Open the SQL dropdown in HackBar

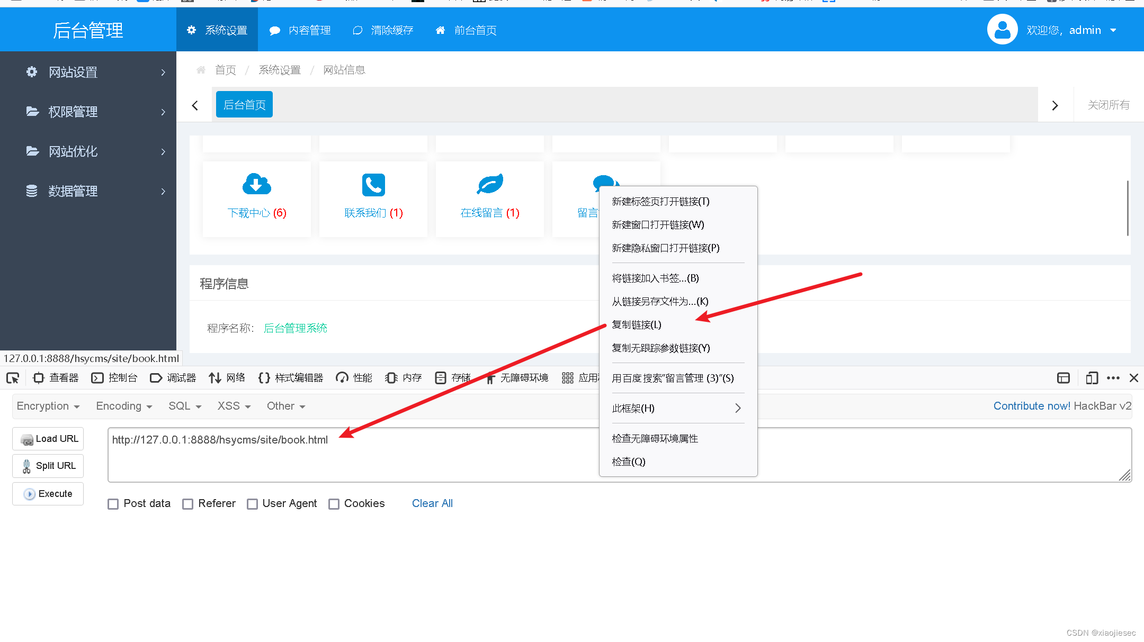(184, 406)
